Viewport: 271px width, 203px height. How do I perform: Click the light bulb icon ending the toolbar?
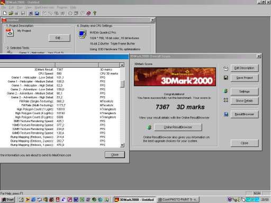[95, 13]
